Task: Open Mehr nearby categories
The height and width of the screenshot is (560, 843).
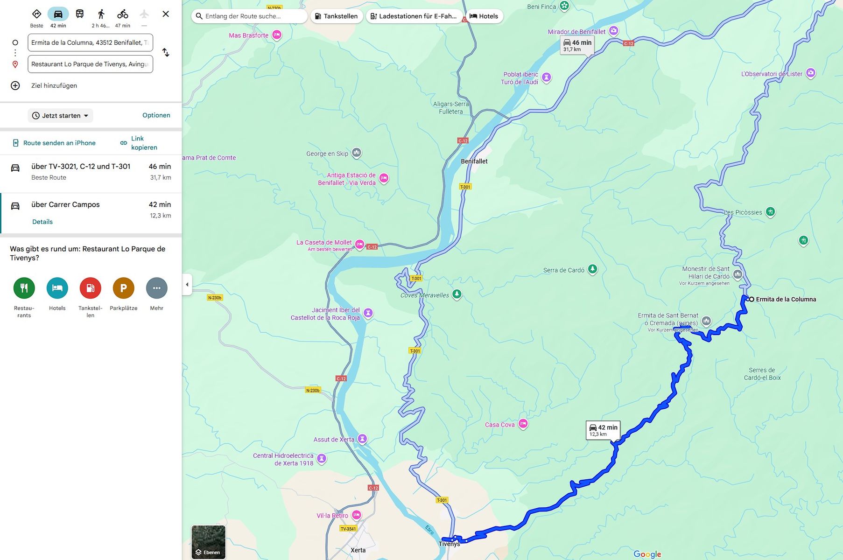Action: pos(157,288)
